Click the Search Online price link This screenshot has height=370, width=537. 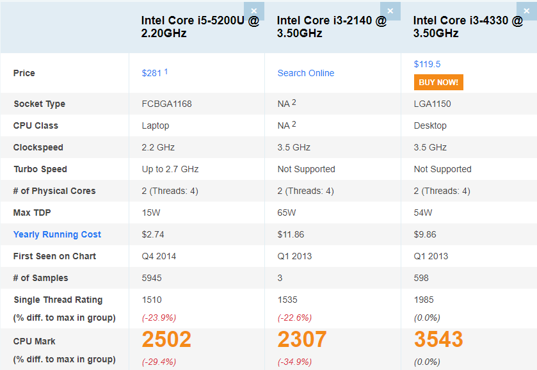tap(305, 73)
